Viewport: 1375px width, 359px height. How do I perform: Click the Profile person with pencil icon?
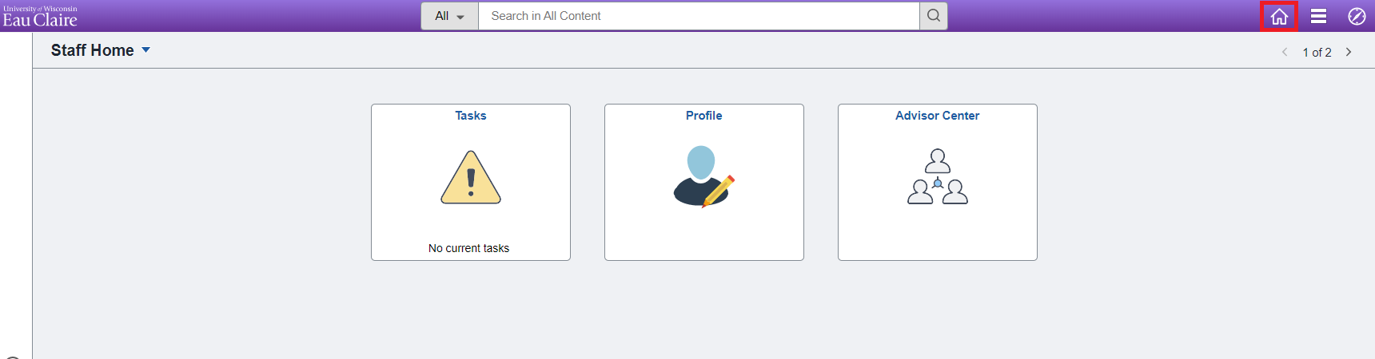tap(703, 176)
